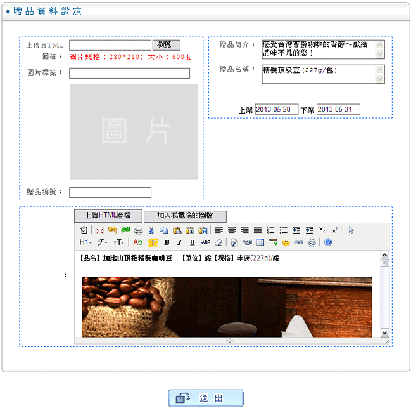Click the editor resize handle bar

point(230,341)
